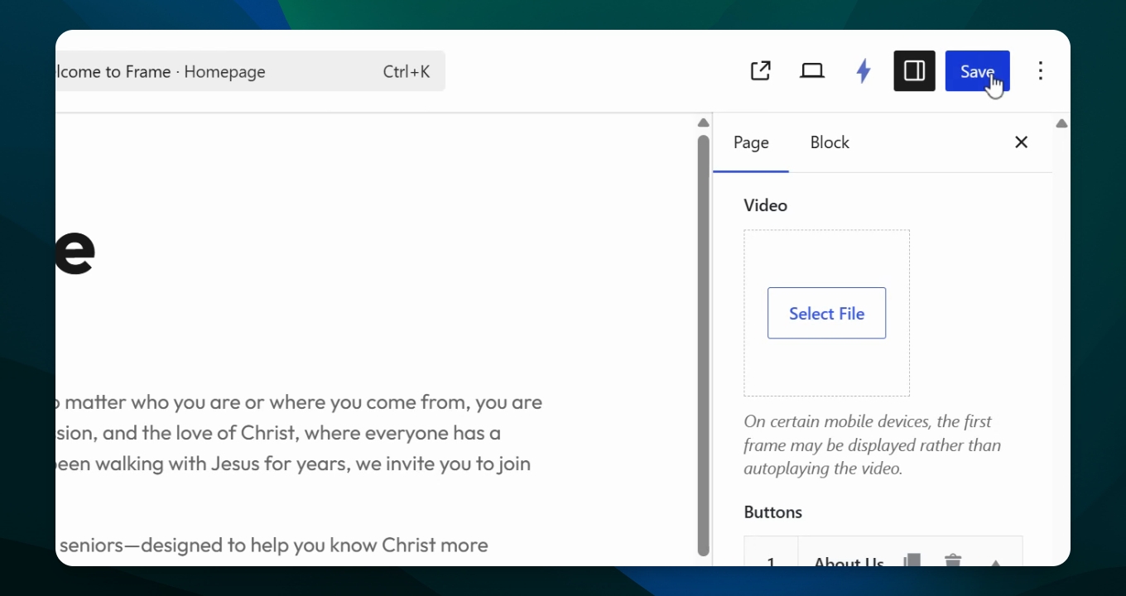This screenshot has width=1126, height=596.
Task: Duplicate the About Us button row
Action: point(912,561)
